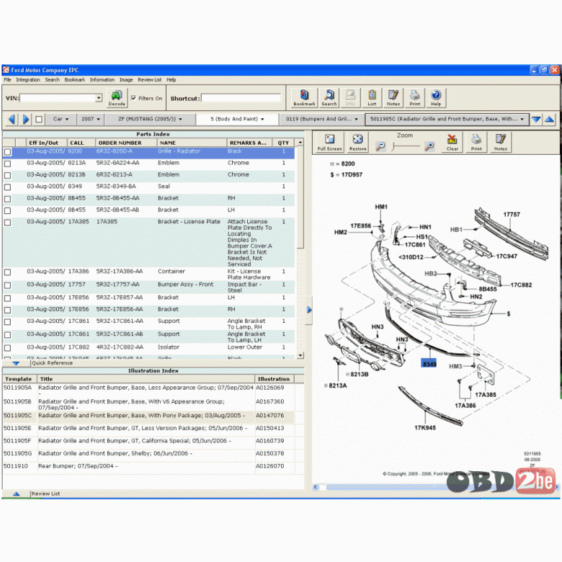Click the illustration Zoom slider track
Screen dimensions: 562x562
pos(406,146)
